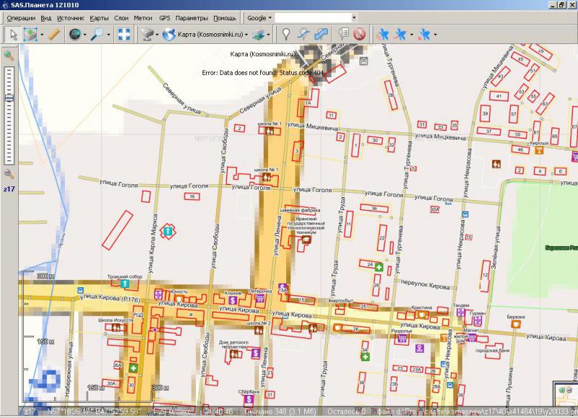Image resolution: width=578 pixels, height=418 pixels.
Task: Expand the Google search provider dropdown
Action: 259,17
